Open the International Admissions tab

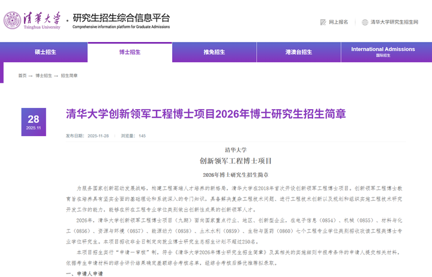[x=386, y=52]
